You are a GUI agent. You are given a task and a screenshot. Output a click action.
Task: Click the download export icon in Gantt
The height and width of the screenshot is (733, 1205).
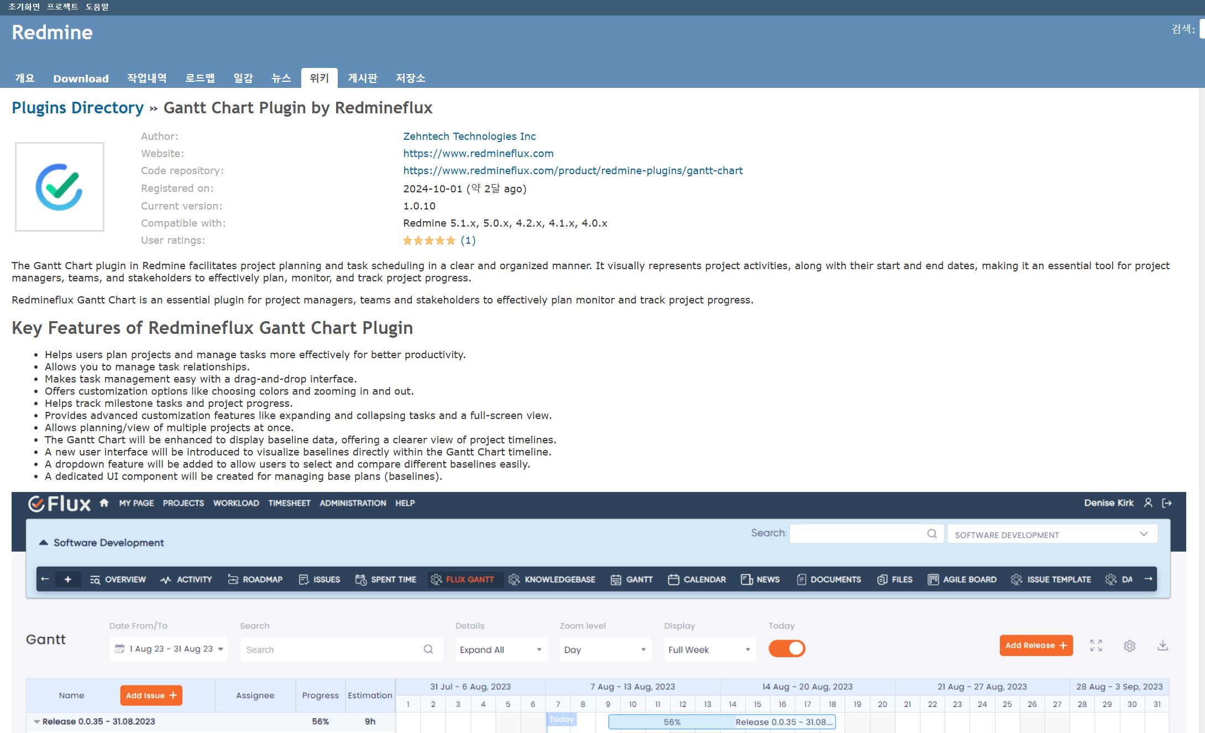(x=1162, y=646)
